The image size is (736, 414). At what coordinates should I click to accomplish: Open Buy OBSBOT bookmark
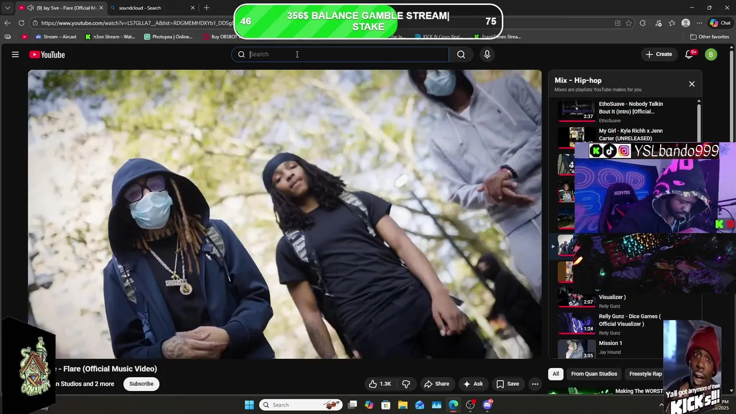click(220, 37)
